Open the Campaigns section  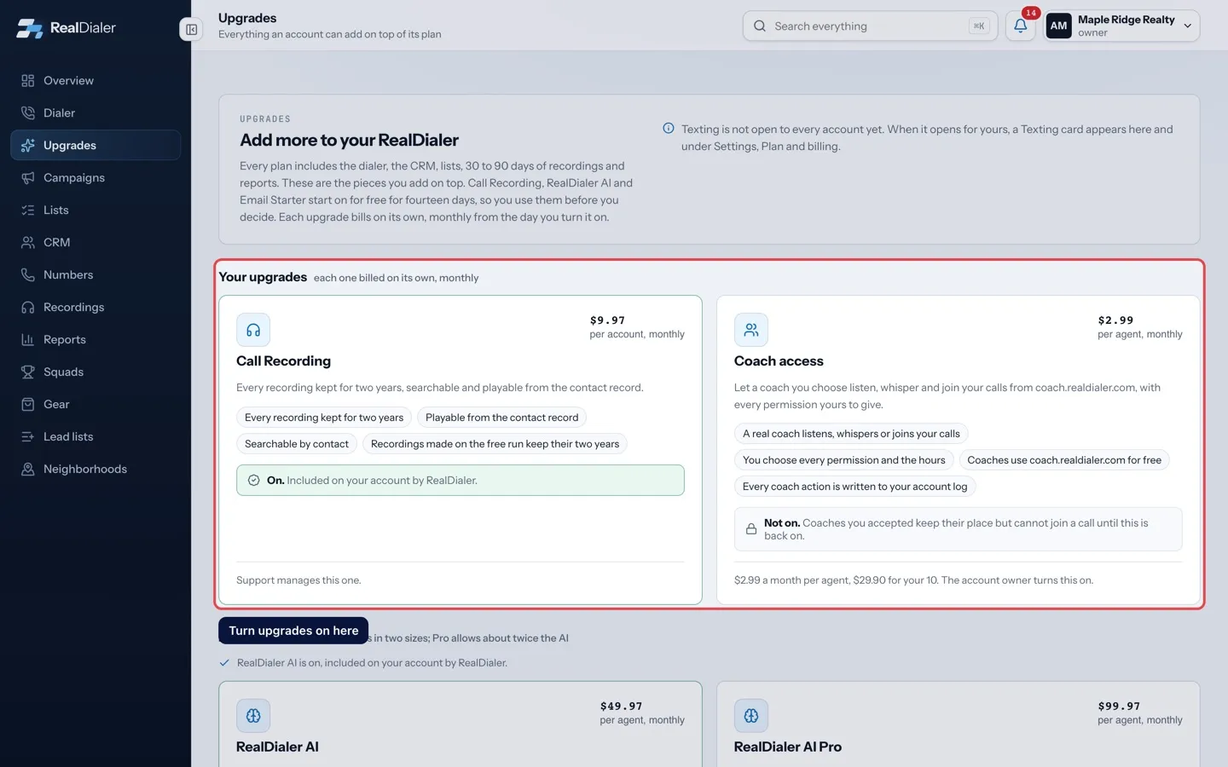coord(96,178)
